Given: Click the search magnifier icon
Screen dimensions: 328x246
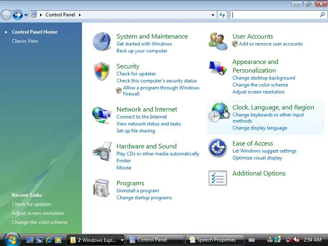Looking at the screenshot, I should pyautogui.click(x=322, y=15).
